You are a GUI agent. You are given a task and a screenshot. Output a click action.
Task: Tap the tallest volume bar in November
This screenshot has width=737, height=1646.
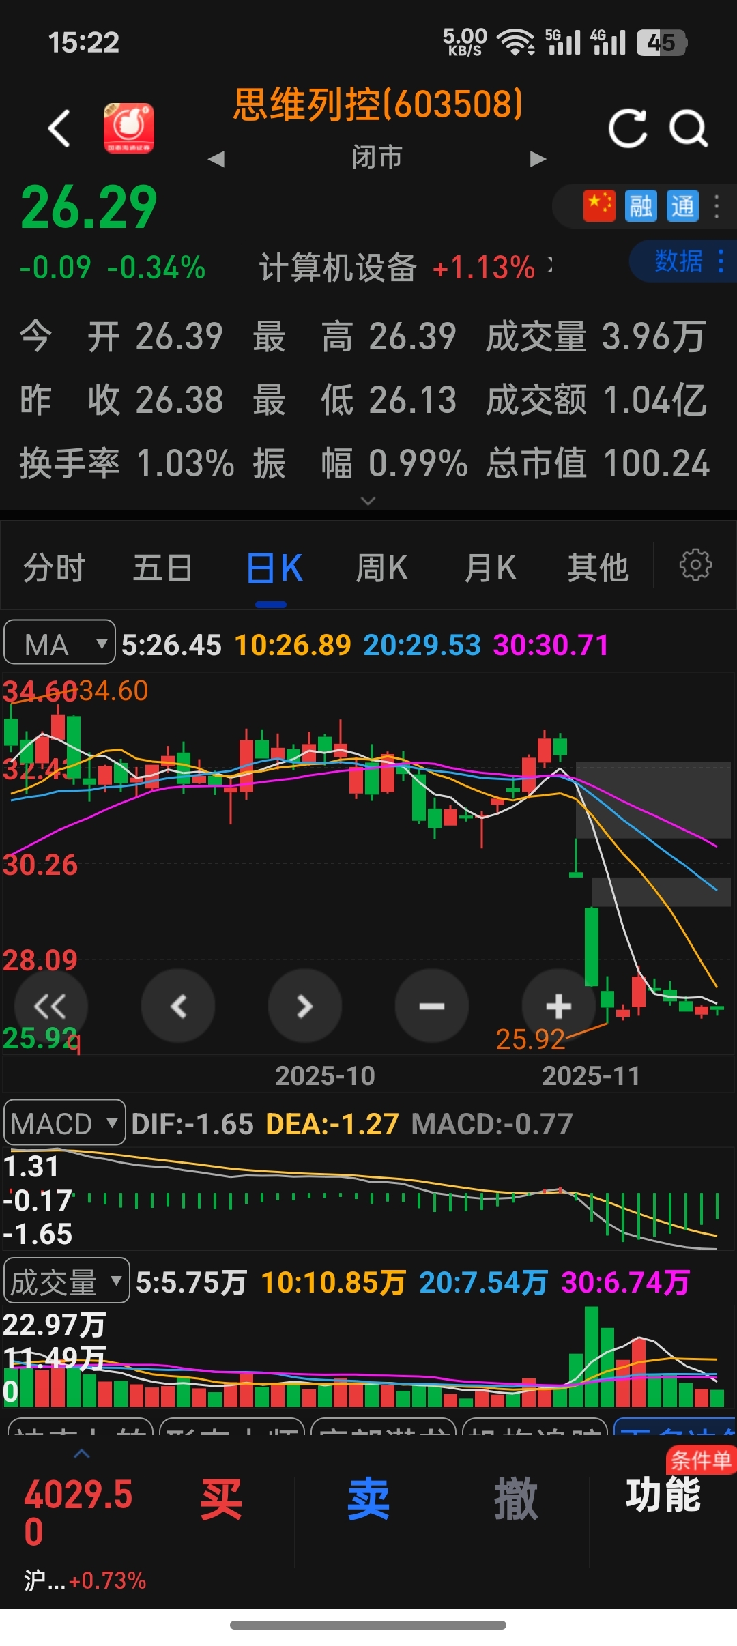[x=591, y=1357]
